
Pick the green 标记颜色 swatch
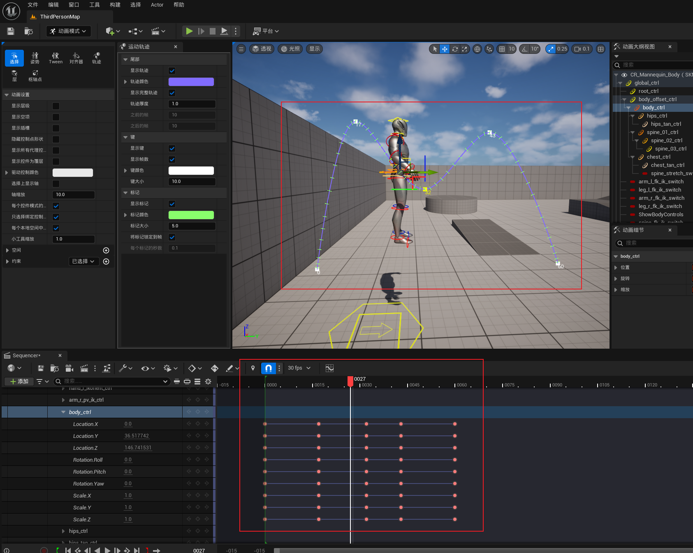click(191, 215)
